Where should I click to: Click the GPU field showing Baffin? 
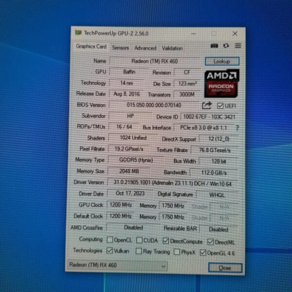(x=129, y=72)
